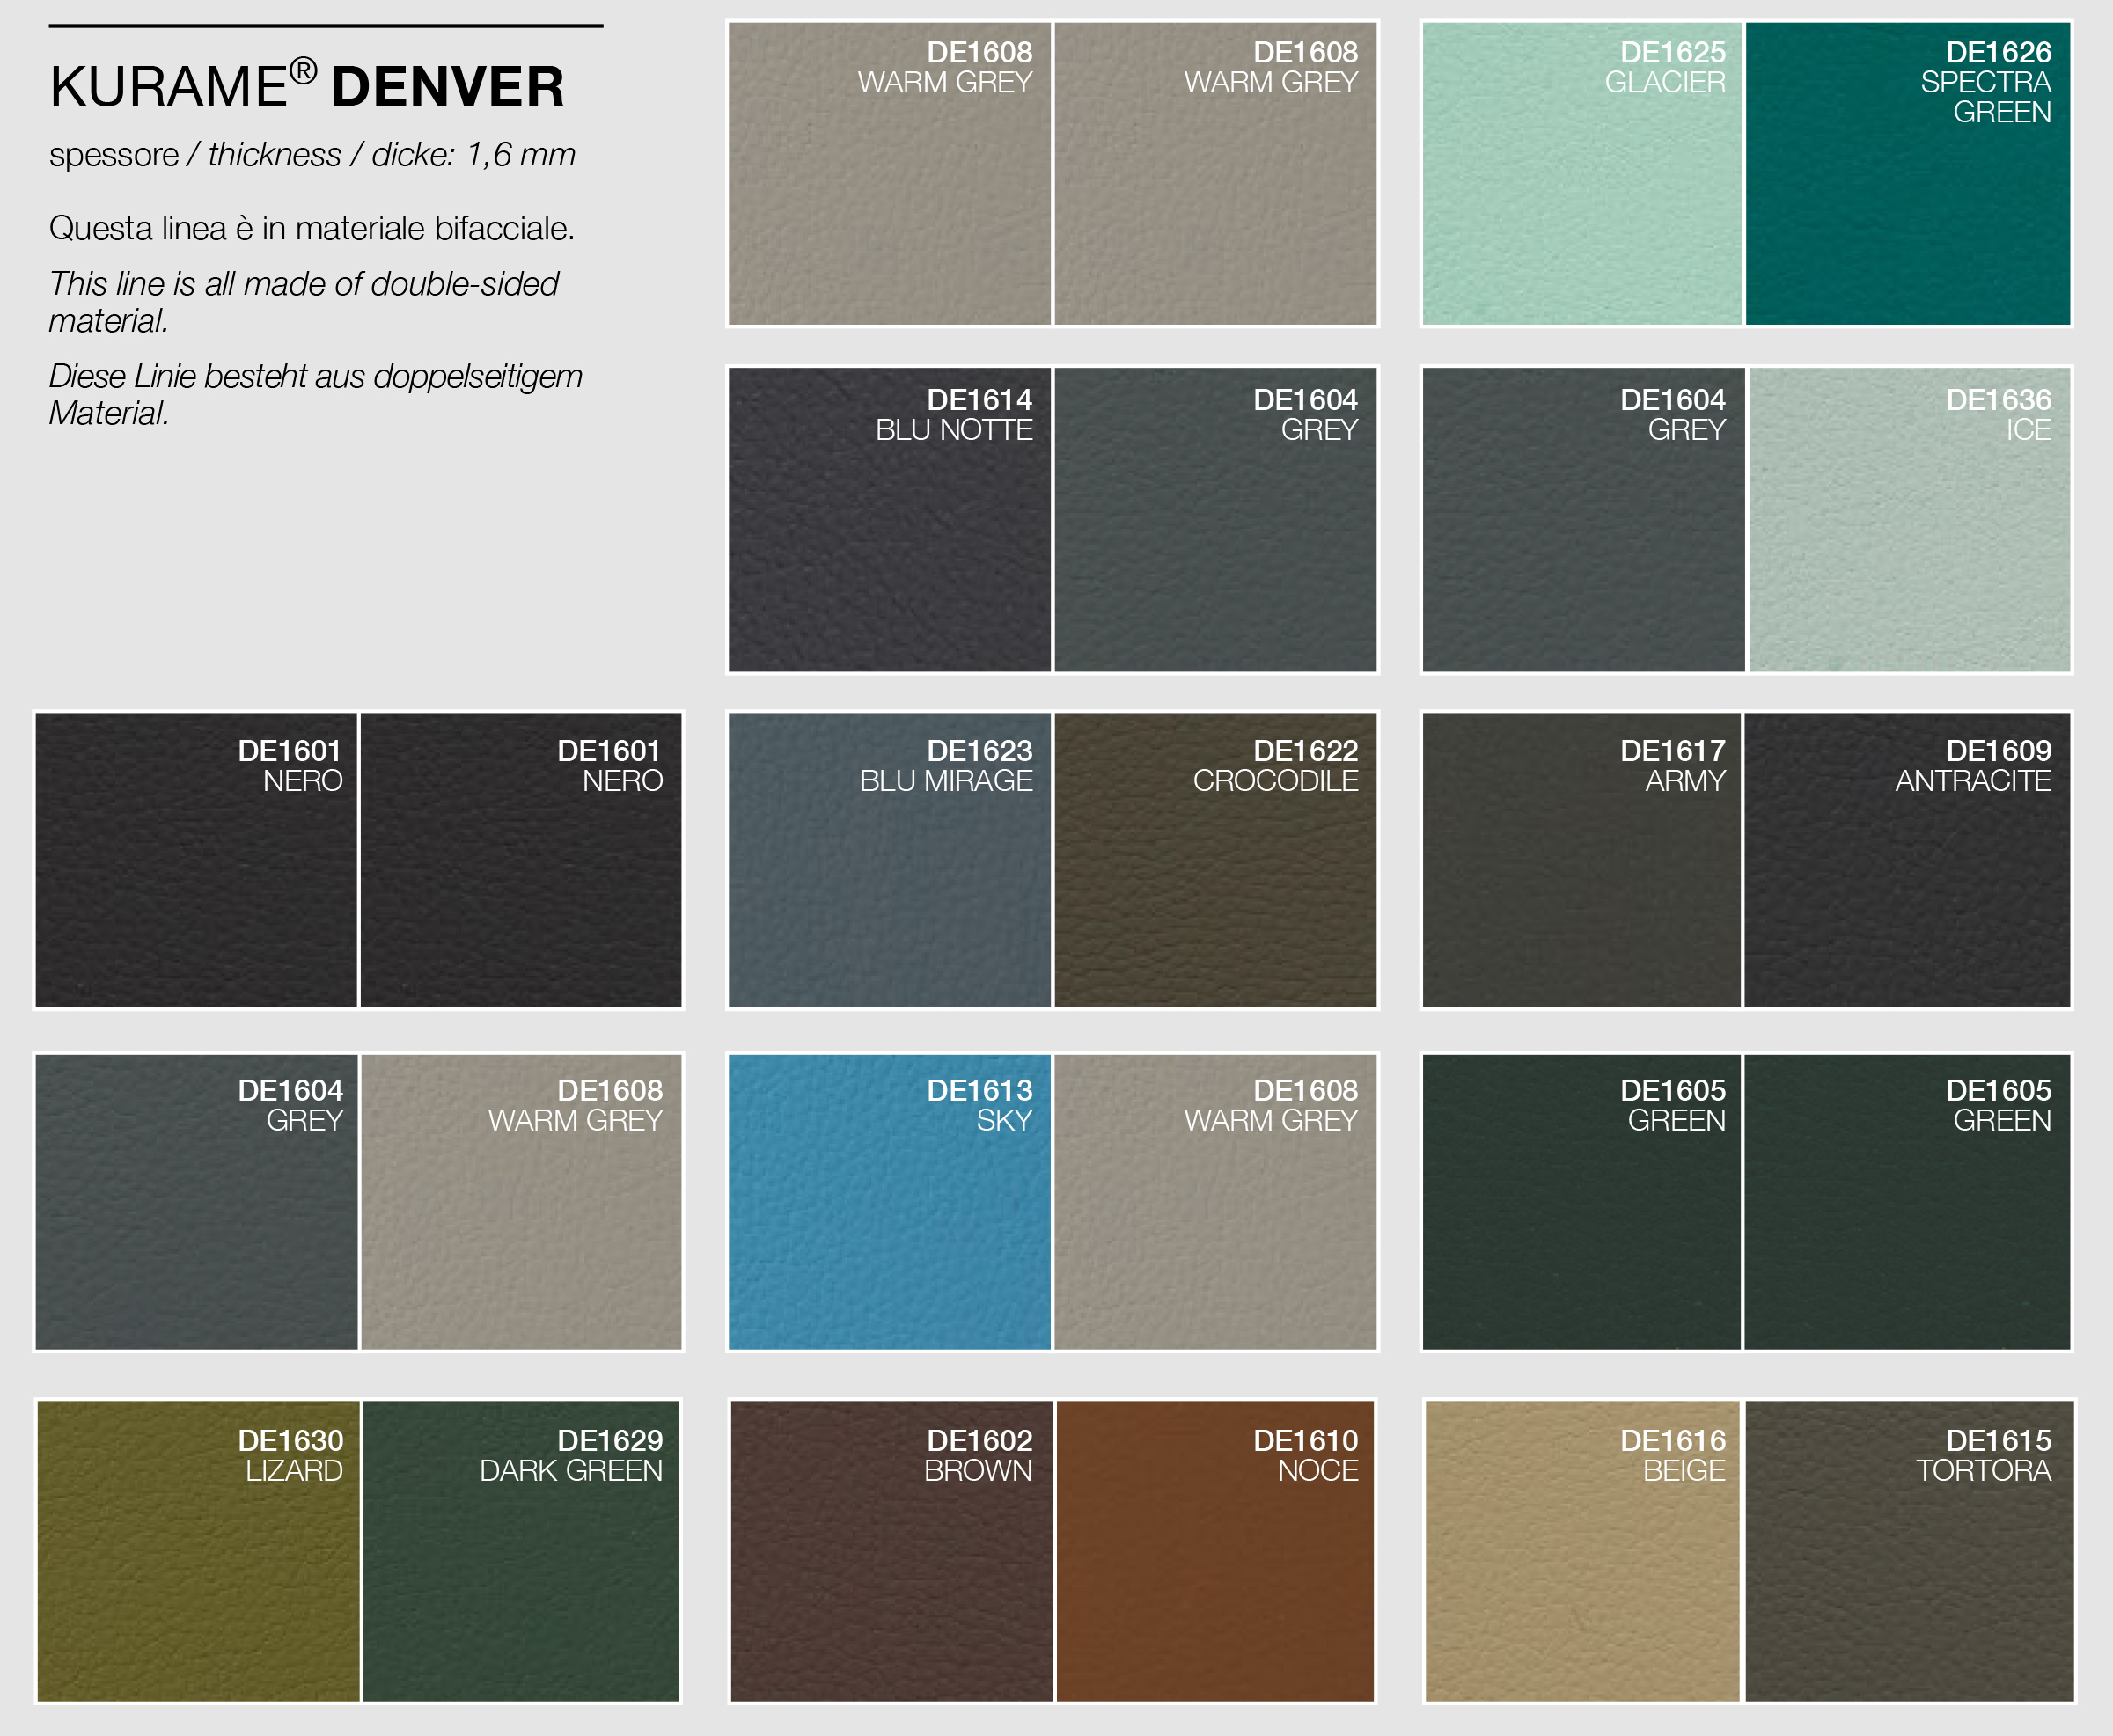Click the right DE1601 Nero swatch

pos(521,860)
